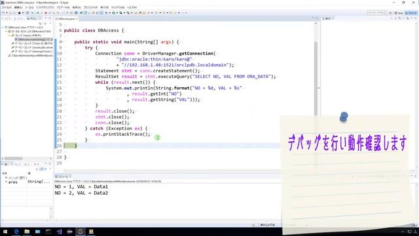This screenshot has height=236, width=419.
Task: Open the ファイル(F) menu
Action: click(7, 7)
